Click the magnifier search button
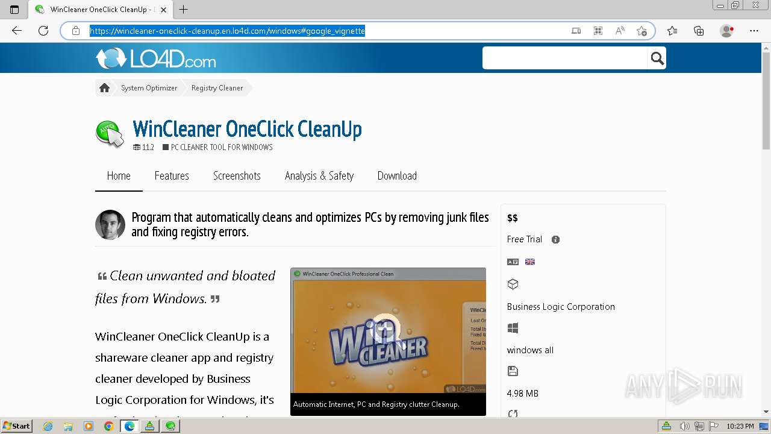The image size is (771, 434). [657, 58]
